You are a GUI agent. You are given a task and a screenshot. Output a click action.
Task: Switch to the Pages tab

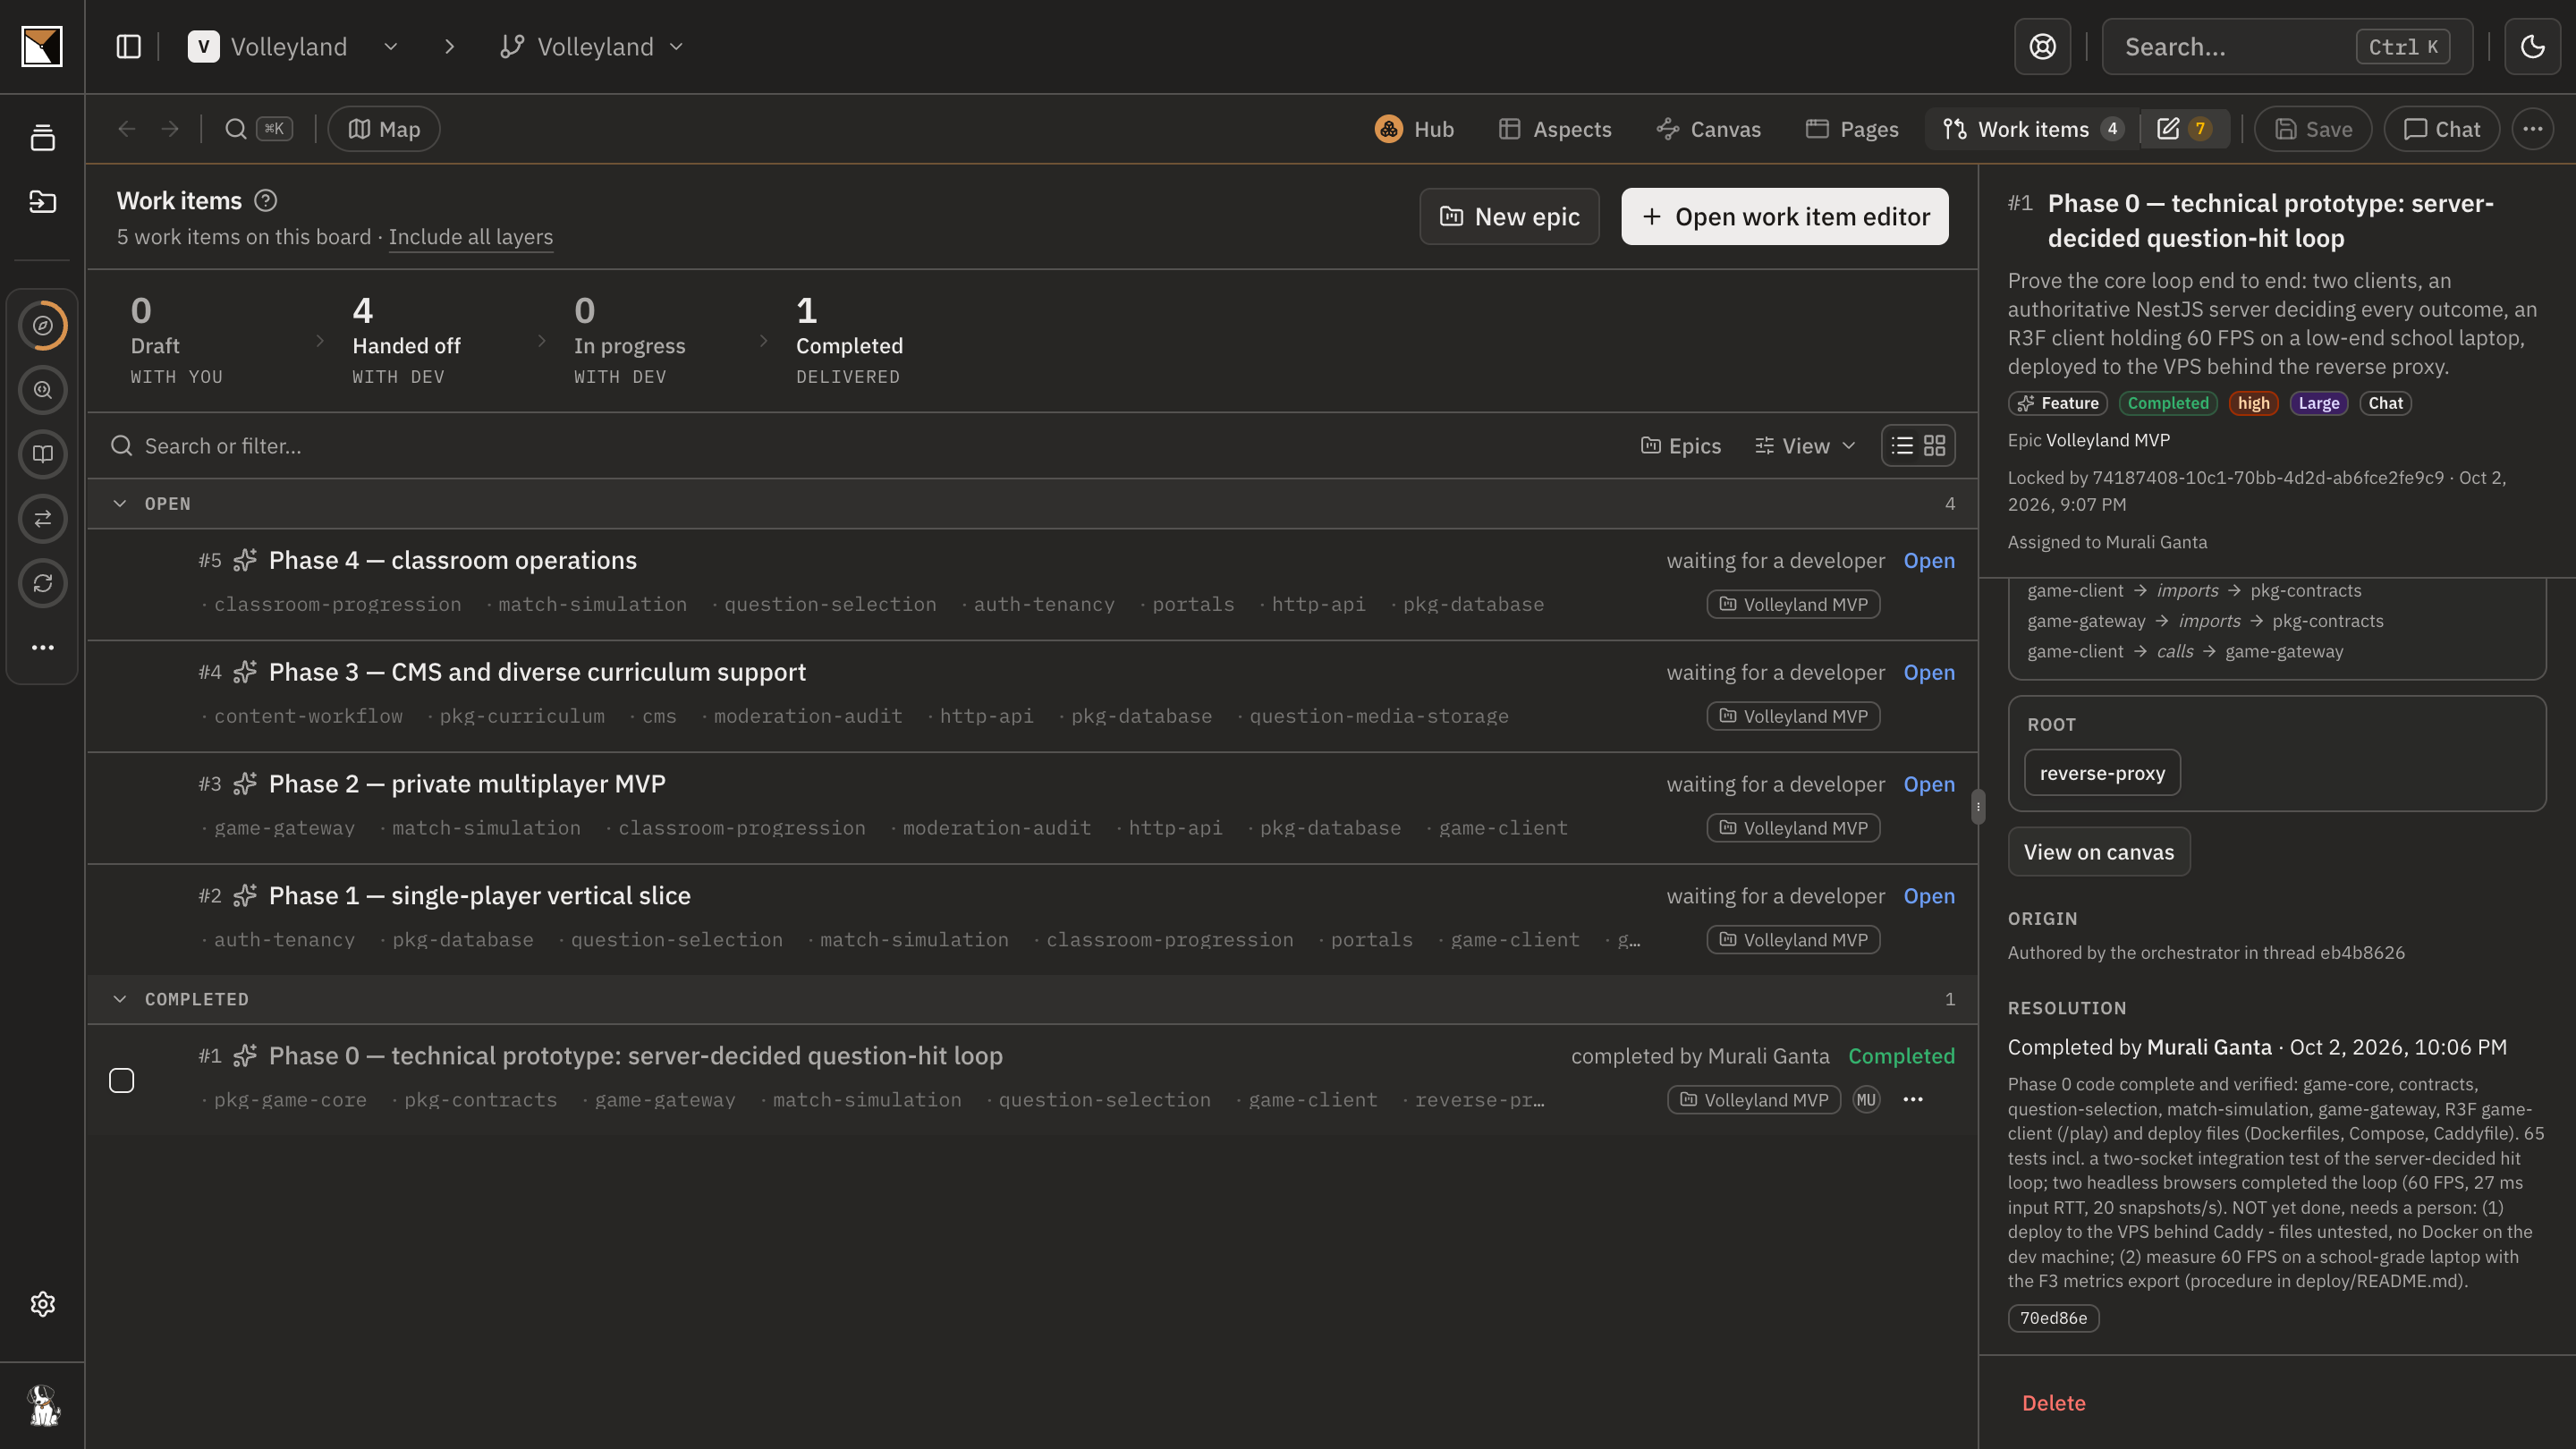click(1852, 129)
